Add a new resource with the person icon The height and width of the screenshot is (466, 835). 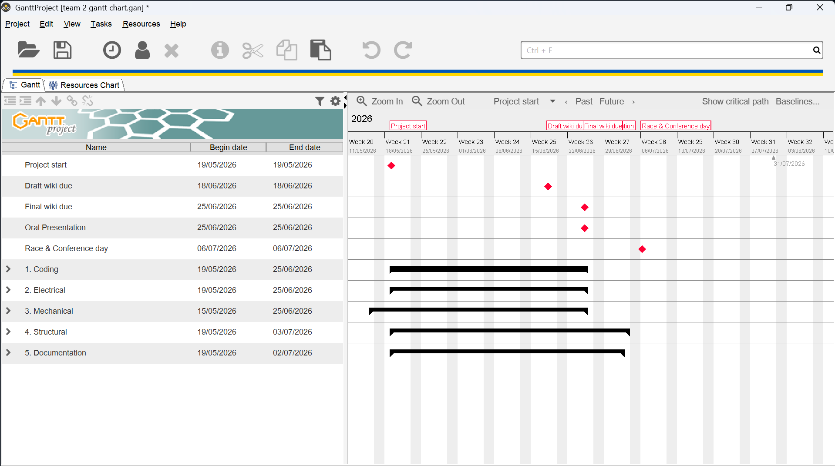[142, 50]
